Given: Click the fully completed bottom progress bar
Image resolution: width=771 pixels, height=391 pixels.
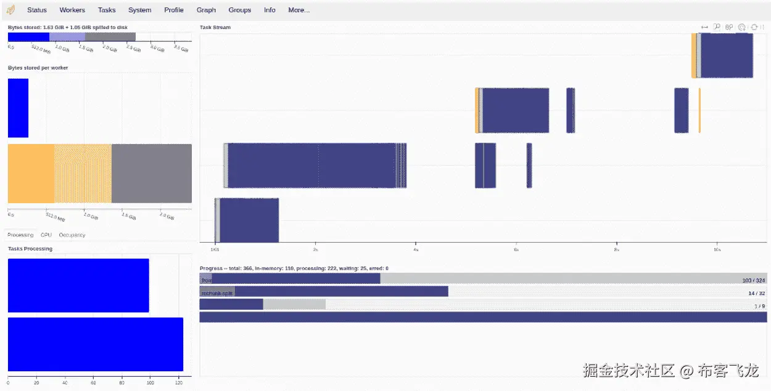Looking at the screenshot, I should (x=484, y=317).
